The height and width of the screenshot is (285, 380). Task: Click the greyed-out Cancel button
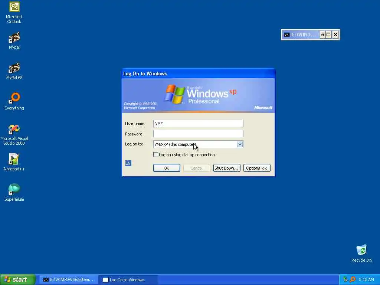tap(196, 168)
